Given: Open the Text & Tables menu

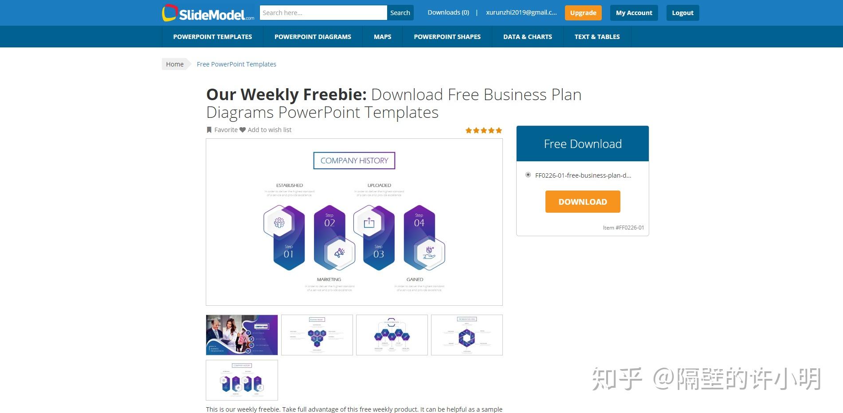Looking at the screenshot, I should click(597, 37).
